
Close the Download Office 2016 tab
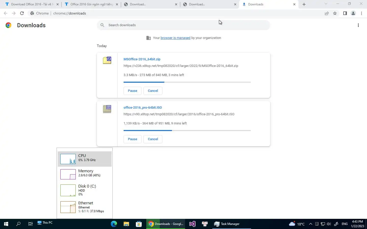(57, 4)
